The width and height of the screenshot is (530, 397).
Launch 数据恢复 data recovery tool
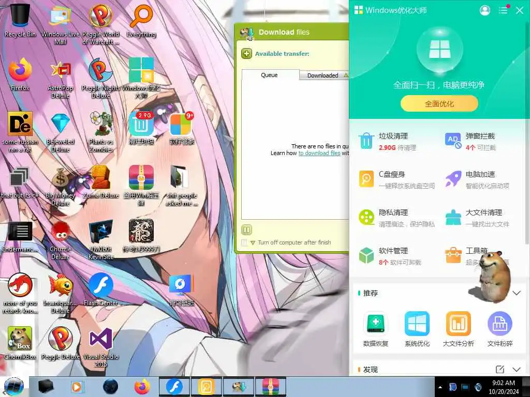click(376, 329)
